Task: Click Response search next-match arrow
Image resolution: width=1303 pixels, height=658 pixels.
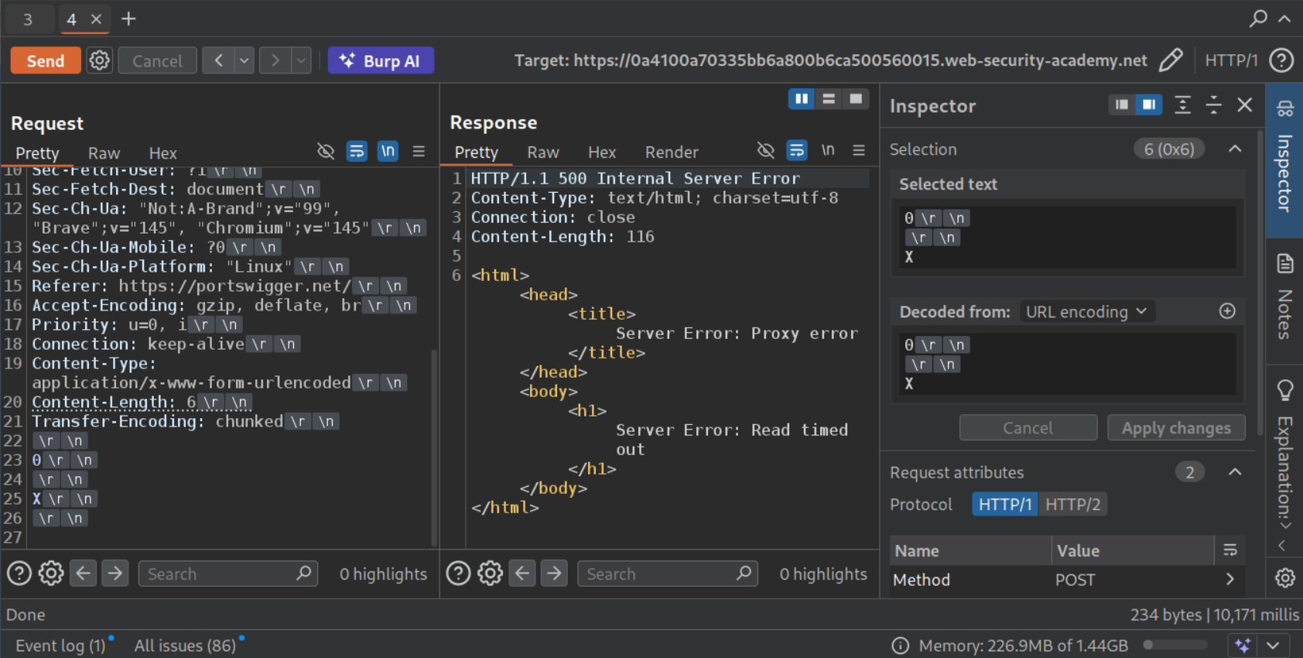Action: (554, 574)
